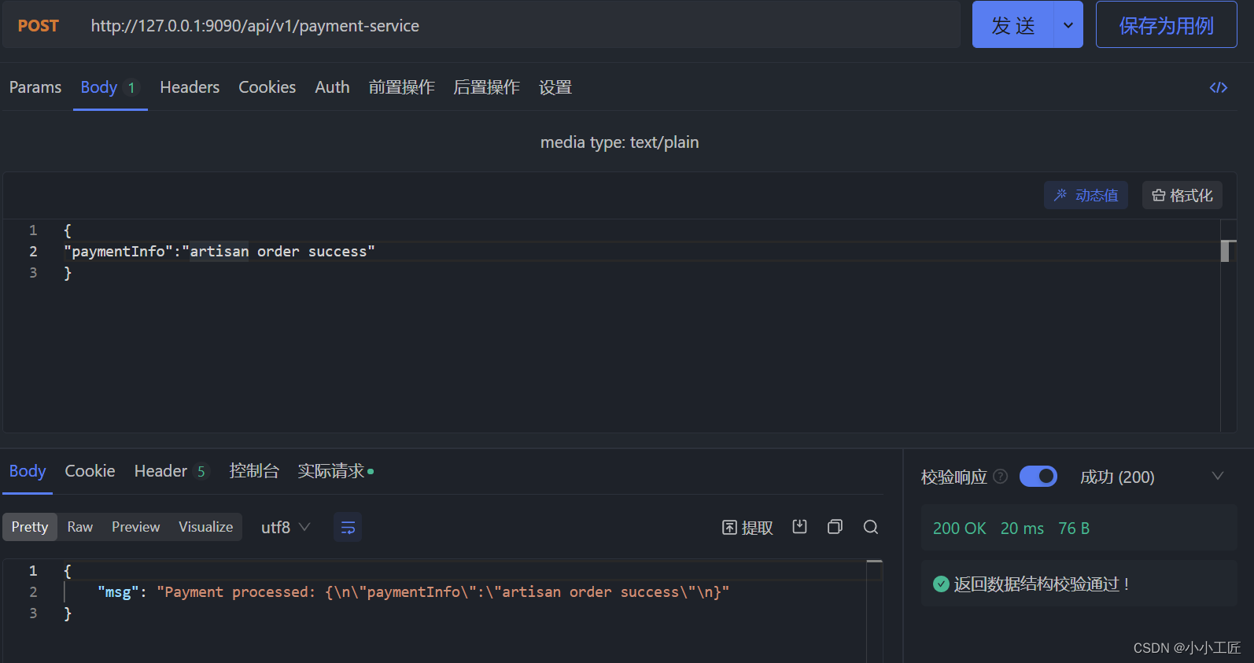Image resolution: width=1254 pixels, height=663 pixels.
Task: Switch response view to Pretty
Action: 30,527
